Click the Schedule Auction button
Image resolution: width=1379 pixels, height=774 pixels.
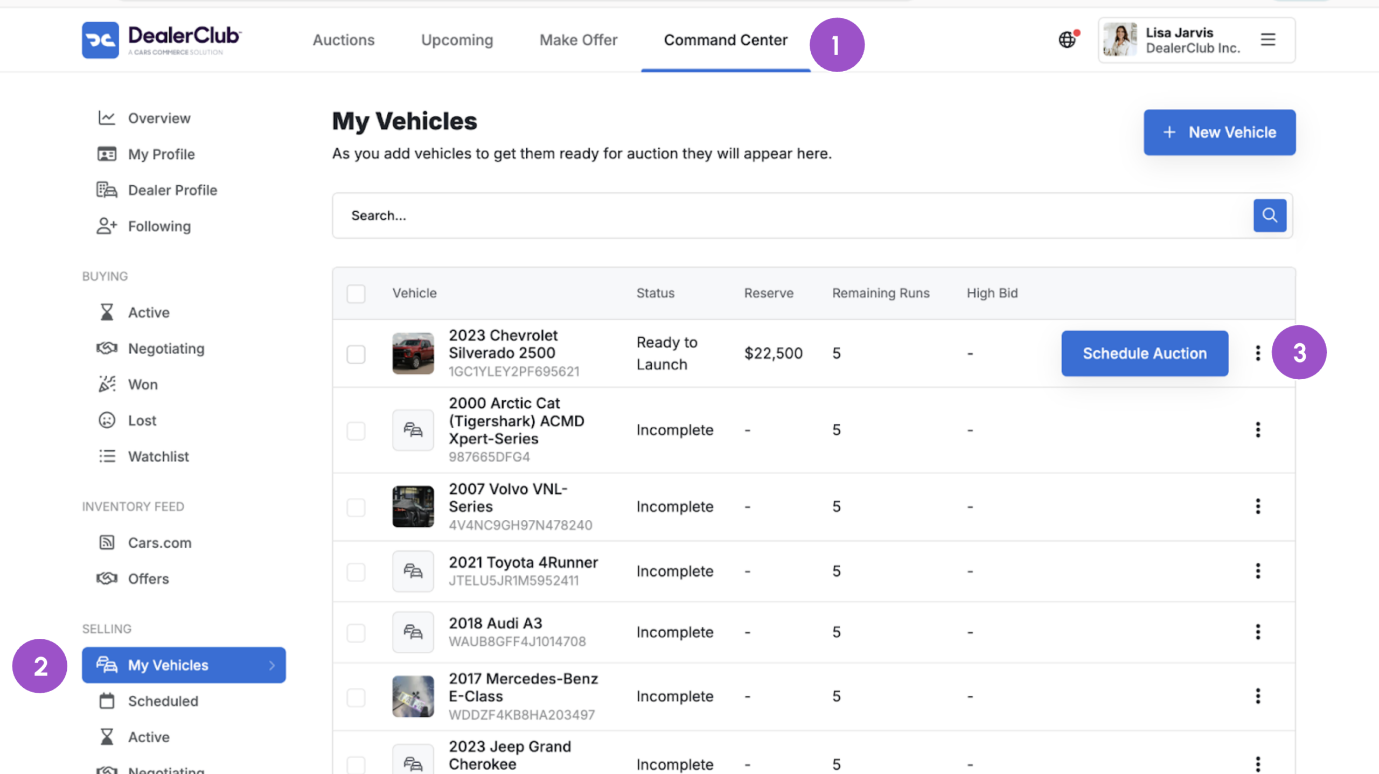1145,353
